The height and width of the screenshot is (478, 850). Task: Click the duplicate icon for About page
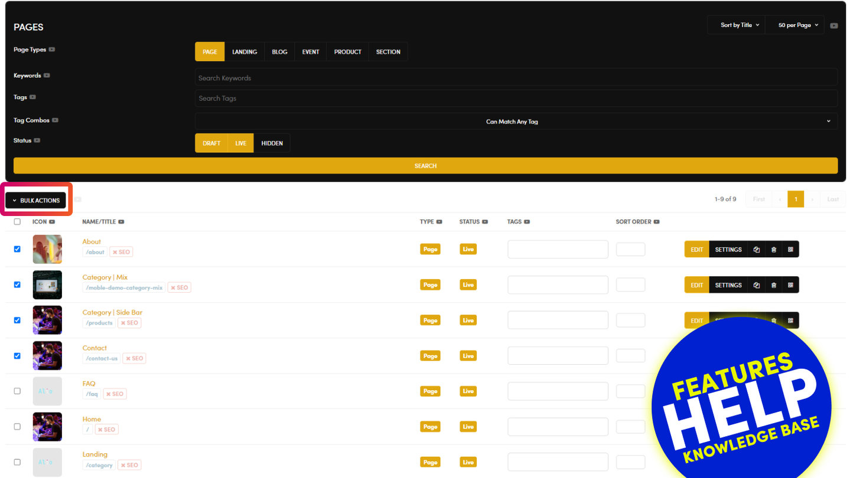click(756, 250)
